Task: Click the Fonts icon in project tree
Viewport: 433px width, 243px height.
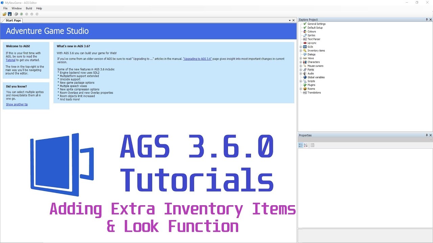Action: pos(305,70)
